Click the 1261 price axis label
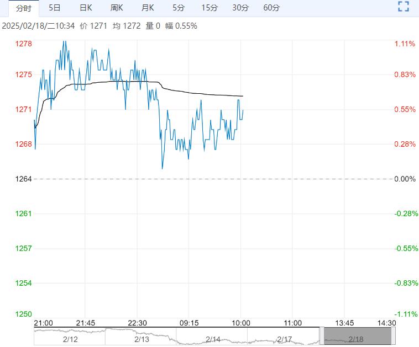The height and width of the screenshot is (347, 419). click(x=24, y=213)
